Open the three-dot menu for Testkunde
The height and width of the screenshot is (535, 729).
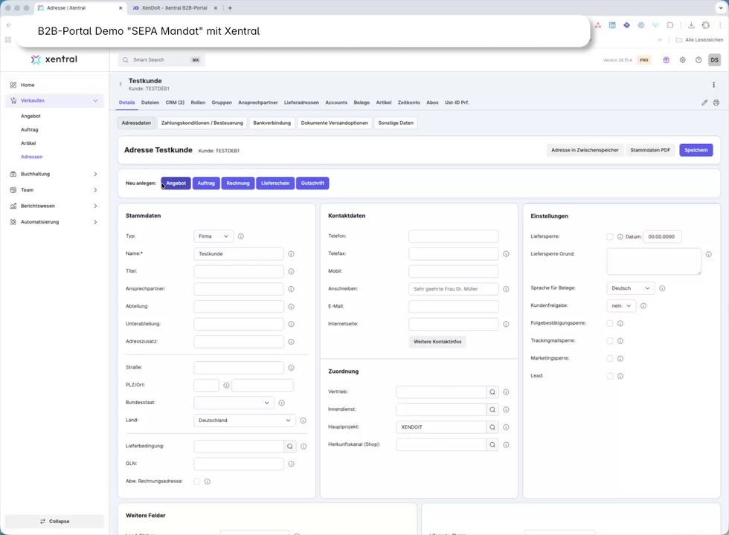[713, 85]
